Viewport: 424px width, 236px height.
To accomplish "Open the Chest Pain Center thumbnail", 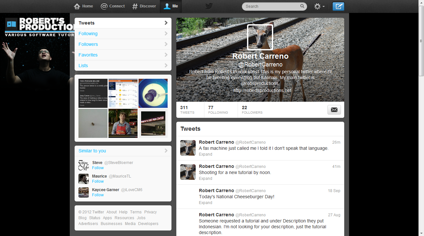I will [153, 123].
